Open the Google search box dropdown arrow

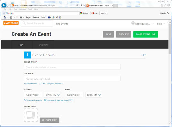tap(78, 13)
